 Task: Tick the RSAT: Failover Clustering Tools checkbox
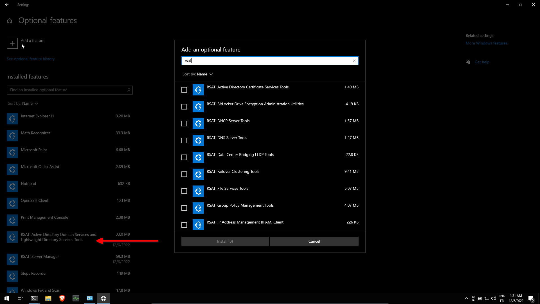(184, 174)
